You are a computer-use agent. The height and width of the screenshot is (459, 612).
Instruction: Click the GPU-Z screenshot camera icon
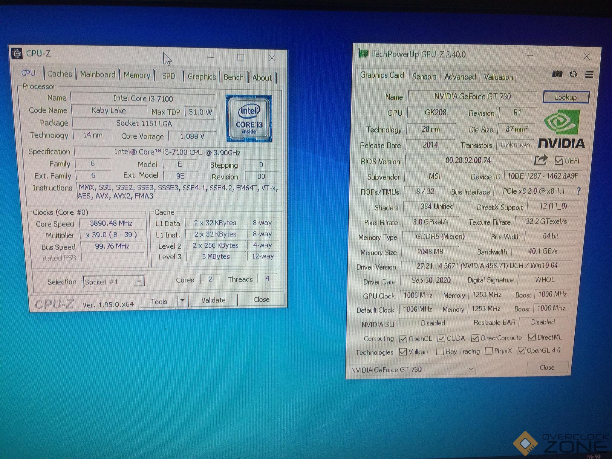click(557, 74)
